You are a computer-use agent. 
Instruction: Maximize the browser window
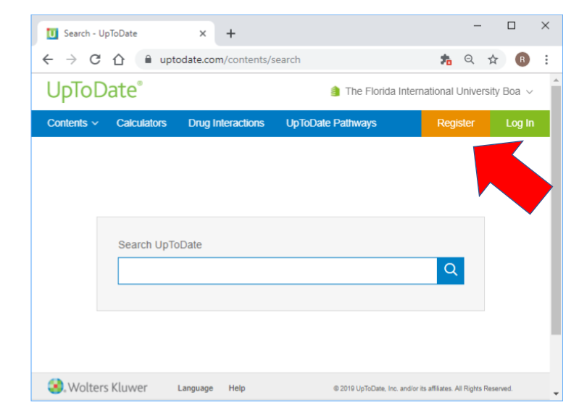pyautogui.click(x=511, y=25)
